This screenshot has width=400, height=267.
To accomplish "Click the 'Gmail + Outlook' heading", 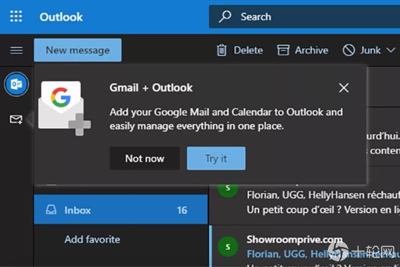I will (151, 87).
